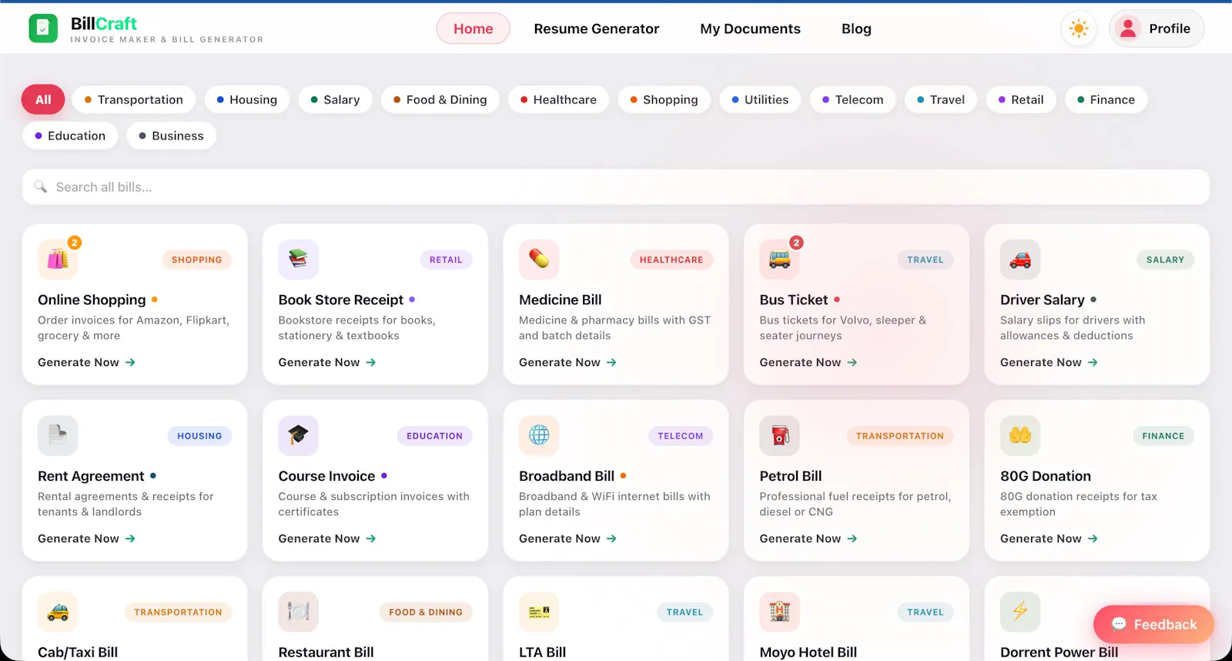
Task: Filter bills by Housing chip
Action: click(247, 99)
